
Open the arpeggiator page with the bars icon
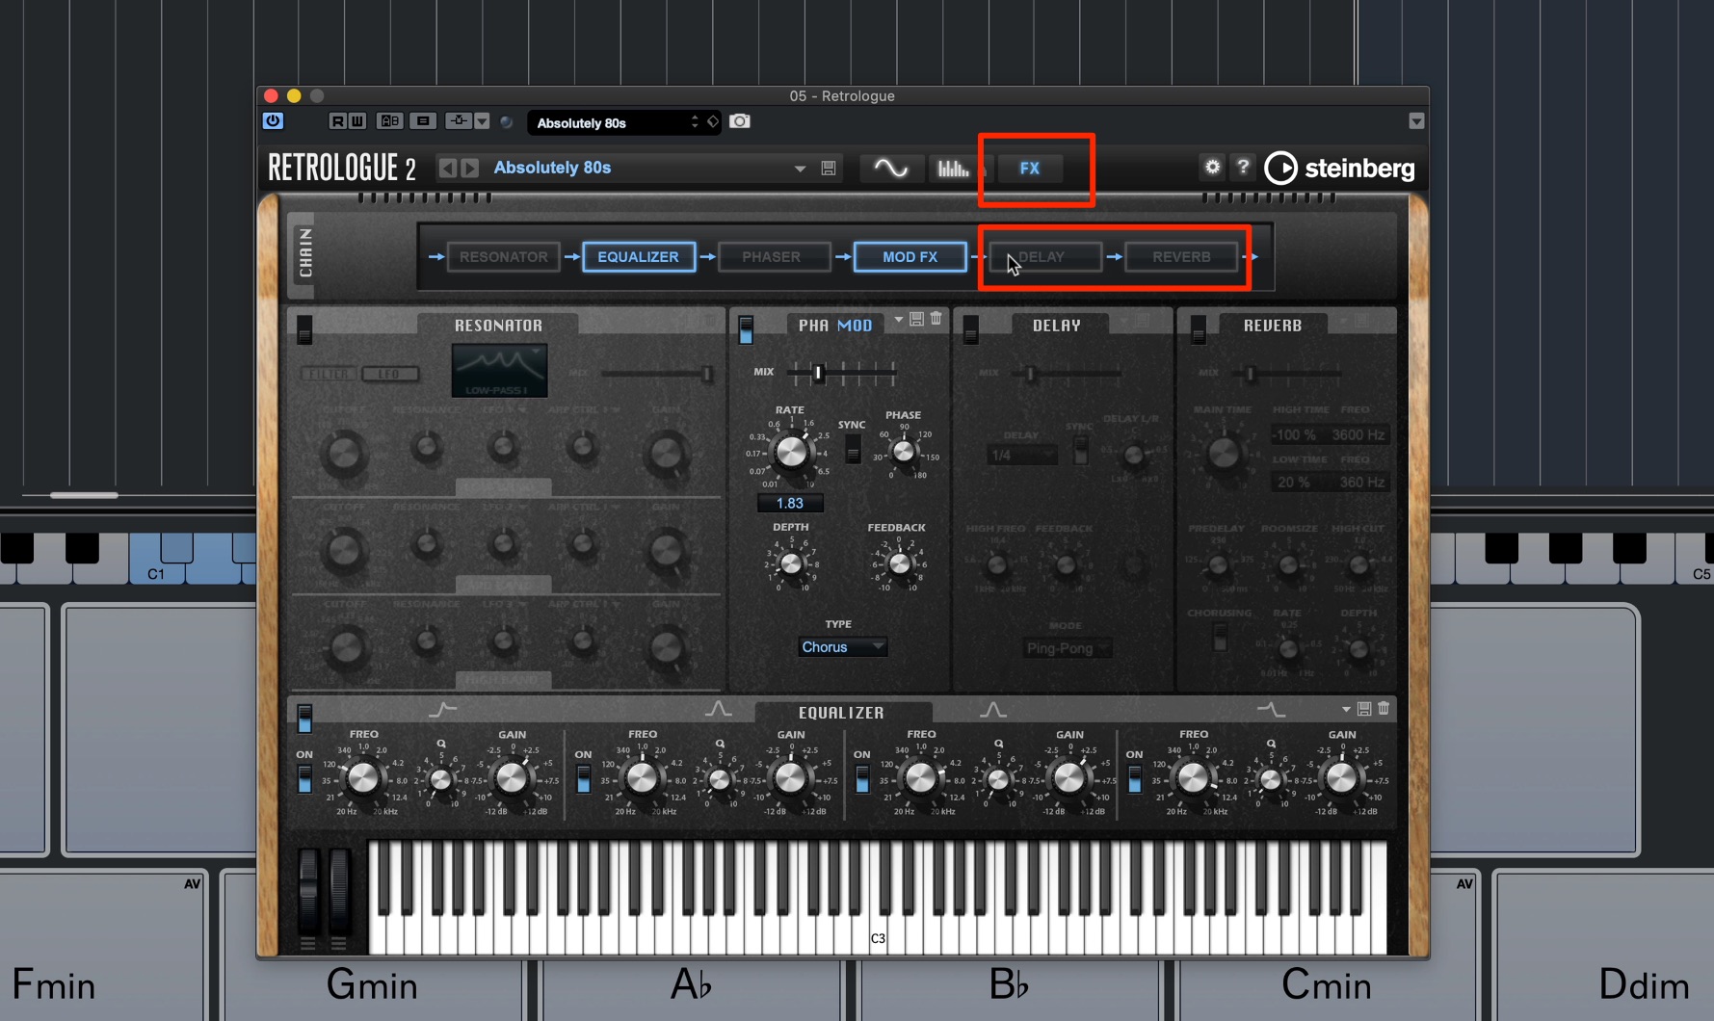coord(953,169)
